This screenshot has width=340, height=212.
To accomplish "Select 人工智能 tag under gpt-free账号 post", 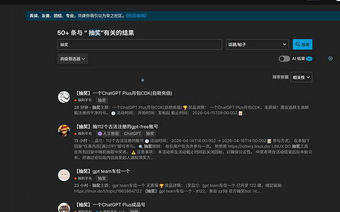I will pos(108,134).
